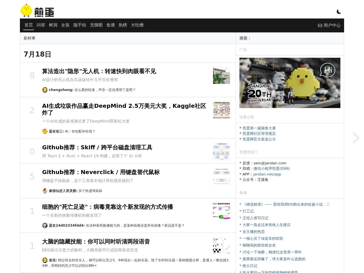Image resolution: width=364 pixels, height=273 pixels.
Task: Open the 隐形无人机 article headline
Action: click(99, 71)
